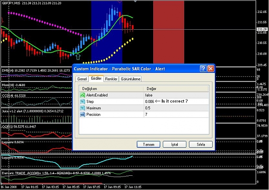
Task: Click the Laguerre 0.9554 indicator label
Action: point(12,158)
